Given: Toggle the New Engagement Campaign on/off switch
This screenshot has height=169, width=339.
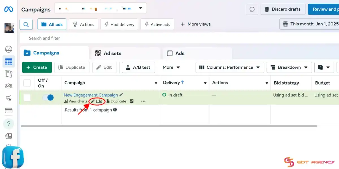Looking at the screenshot, I should (x=48, y=97).
